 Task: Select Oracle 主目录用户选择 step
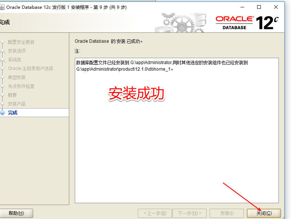(31, 68)
